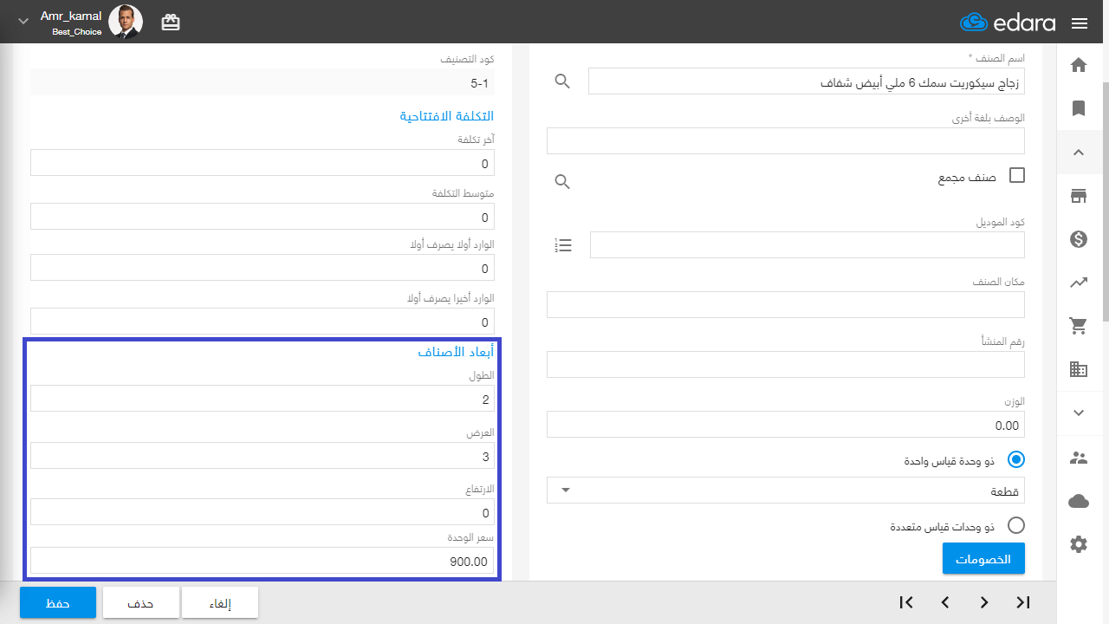1109x624 pixels.
Task: Select the ذو وحدات قياس متعددة radio button
Action: coord(1016,525)
